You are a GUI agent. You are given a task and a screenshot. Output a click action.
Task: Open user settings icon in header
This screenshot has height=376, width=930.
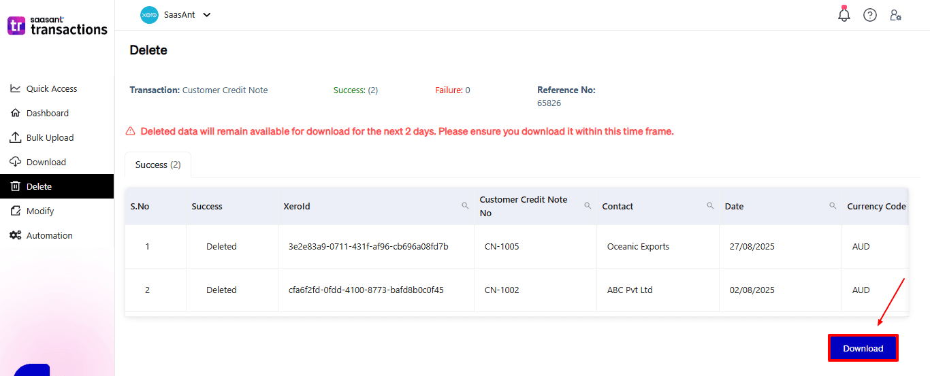895,15
